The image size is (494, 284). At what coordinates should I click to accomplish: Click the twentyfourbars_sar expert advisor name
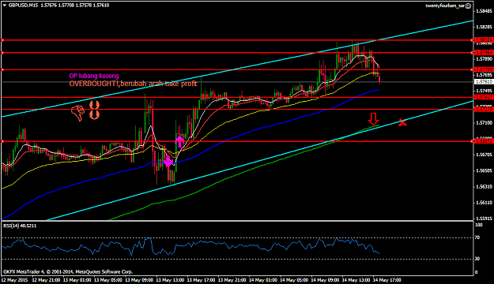pyautogui.click(x=445, y=6)
